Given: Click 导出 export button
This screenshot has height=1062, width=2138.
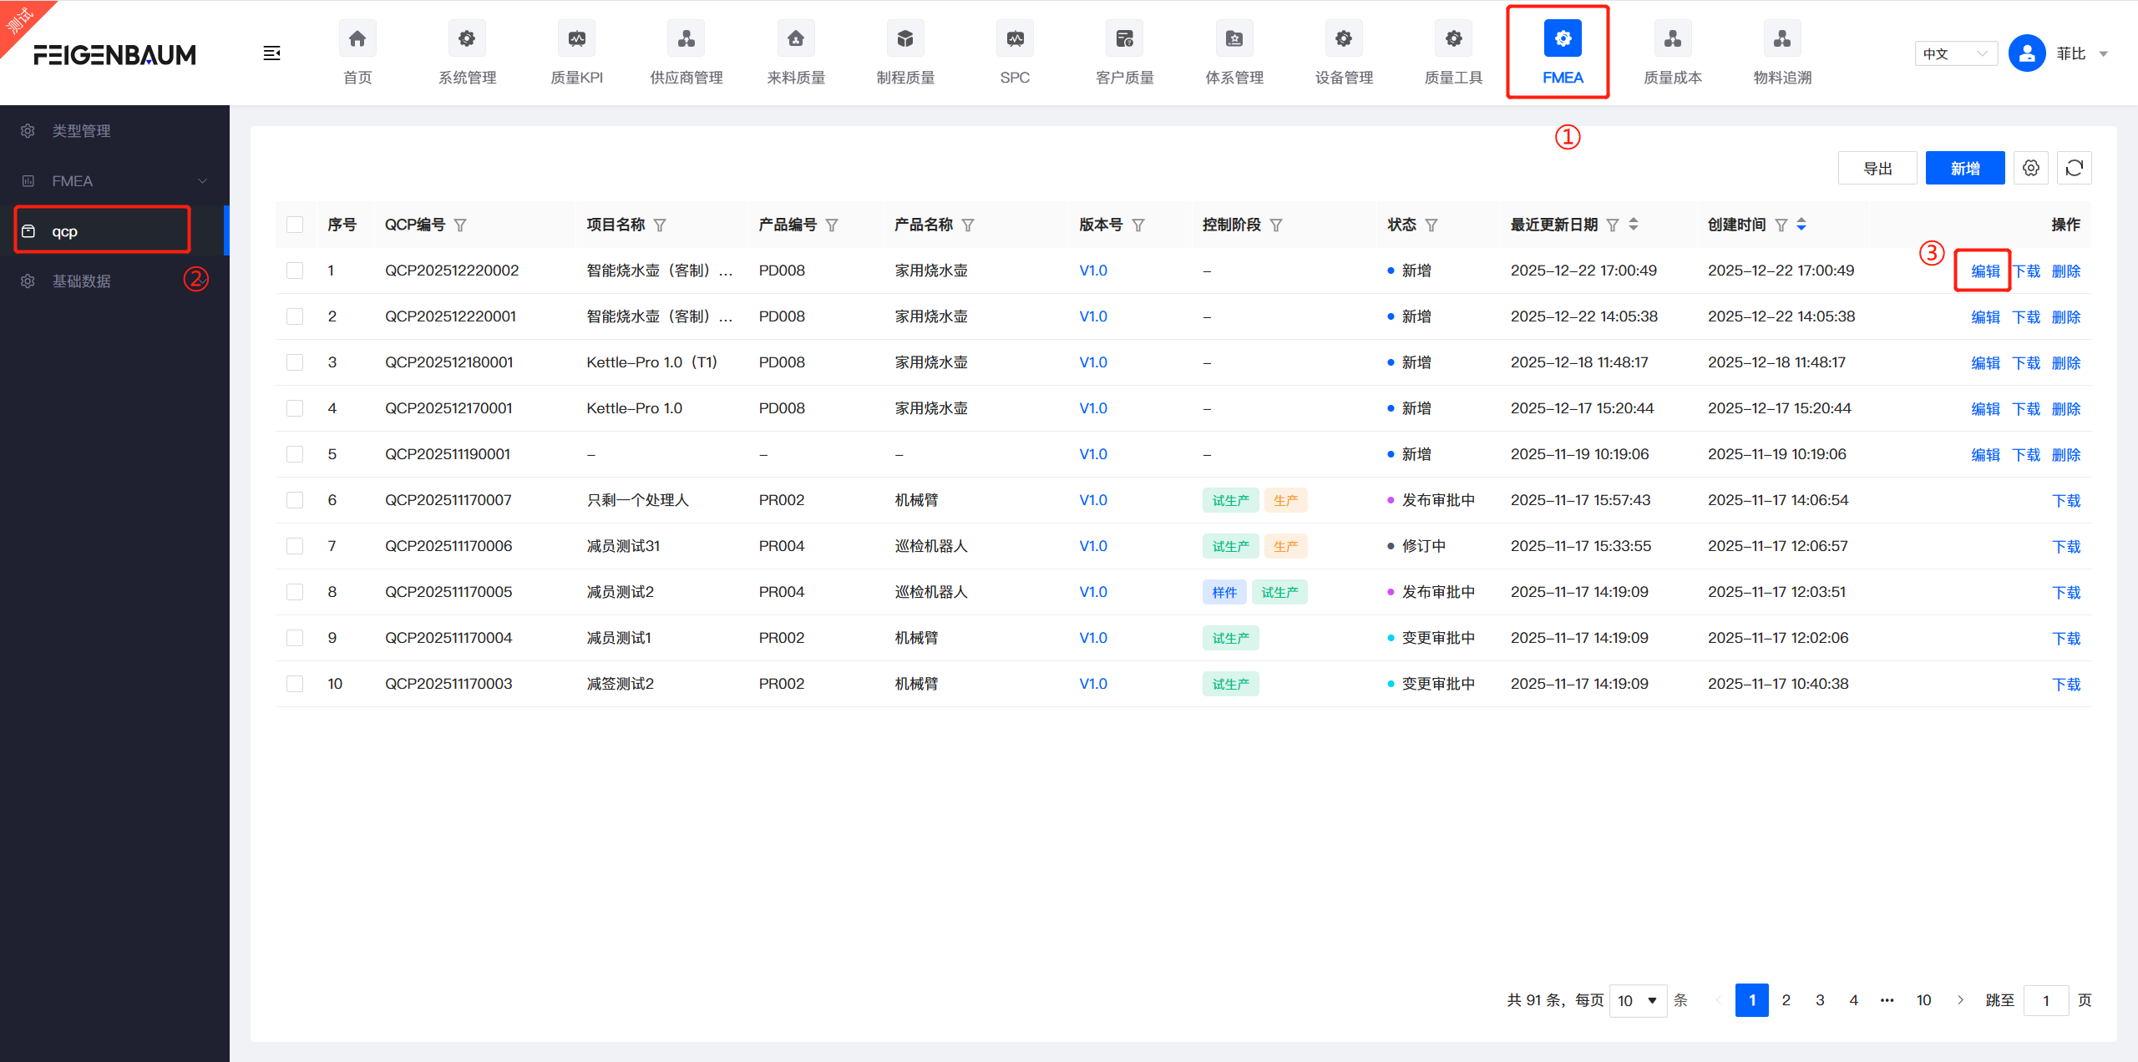Looking at the screenshot, I should [1877, 168].
